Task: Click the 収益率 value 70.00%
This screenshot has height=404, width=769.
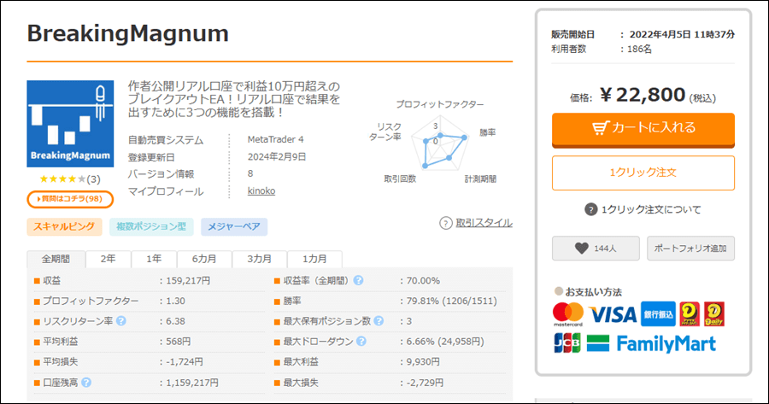Action: click(423, 280)
